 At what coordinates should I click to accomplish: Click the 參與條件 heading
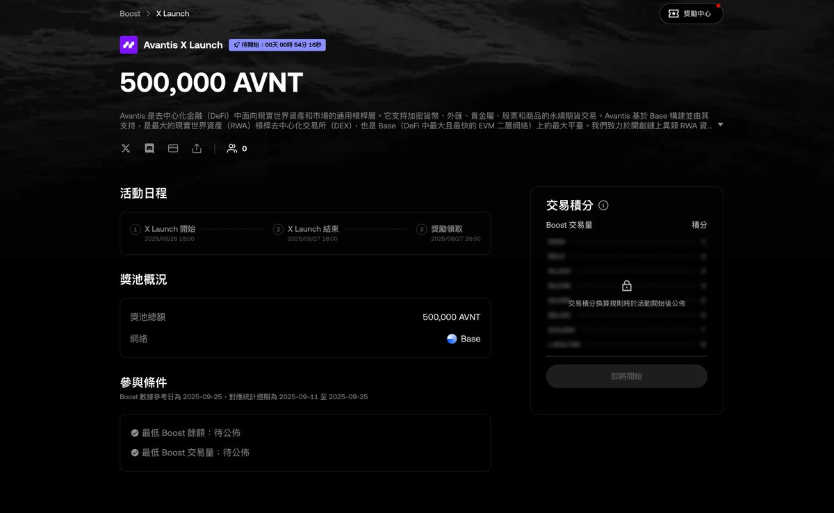143,382
